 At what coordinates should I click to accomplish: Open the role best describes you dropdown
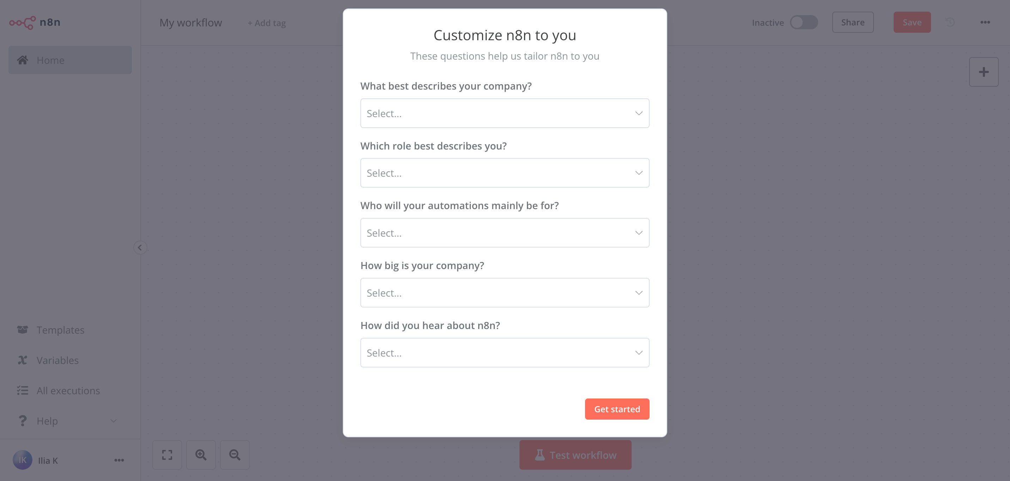click(505, 173)
